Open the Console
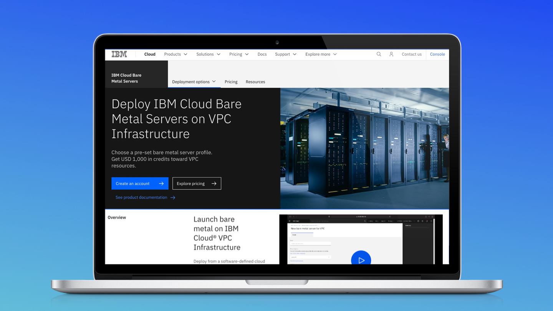Screen dimensions: 553x311 pyautogui.click(x=437, y=54)
